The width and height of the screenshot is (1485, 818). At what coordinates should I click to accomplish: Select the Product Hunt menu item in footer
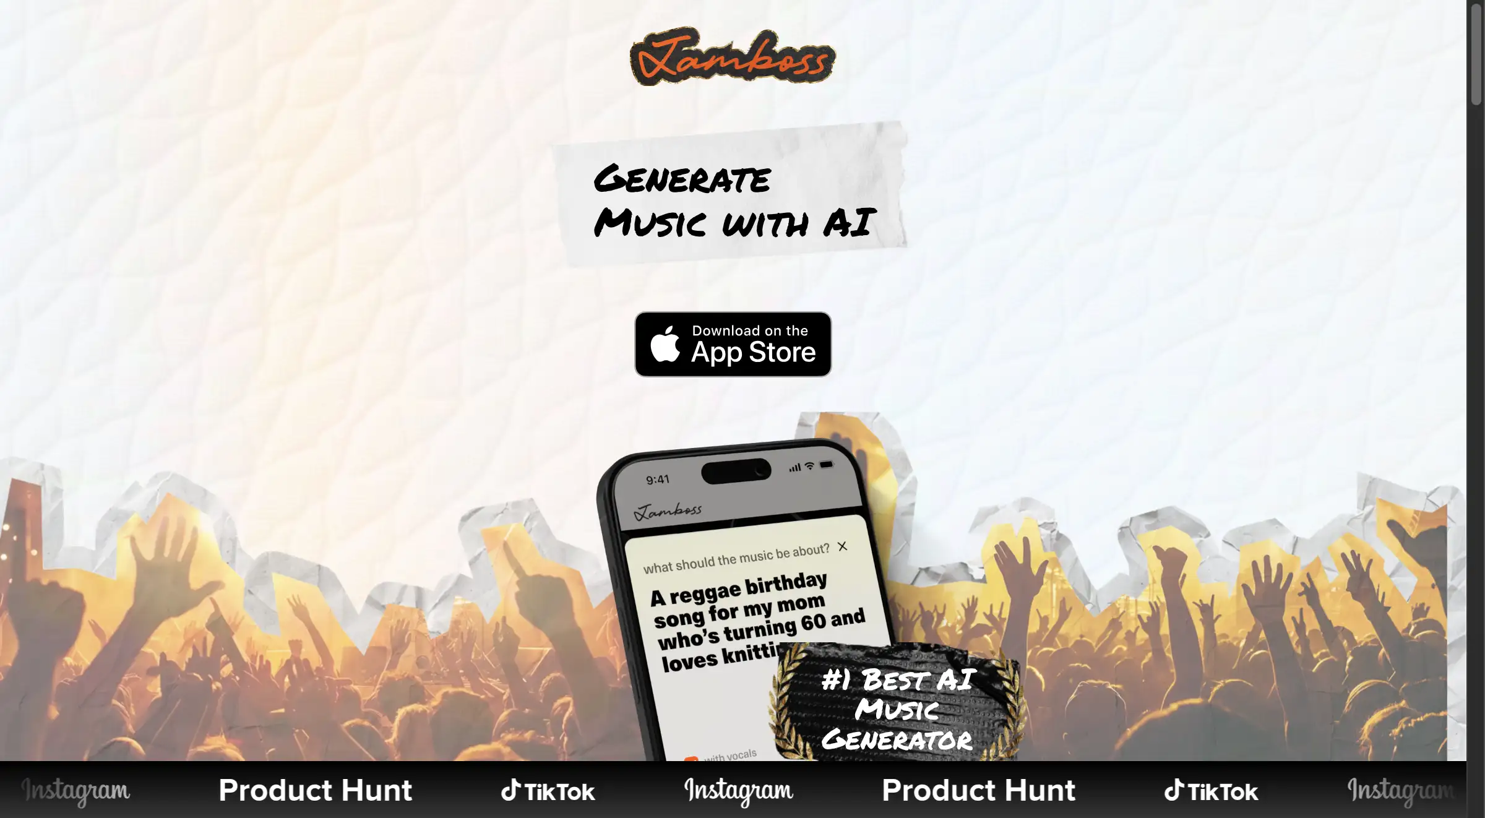[x=315, y=791]
